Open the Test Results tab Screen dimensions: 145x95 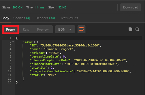click(x=69, y=18)
